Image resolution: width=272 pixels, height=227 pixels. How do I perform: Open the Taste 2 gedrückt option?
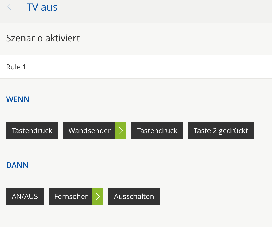[221, 131]
